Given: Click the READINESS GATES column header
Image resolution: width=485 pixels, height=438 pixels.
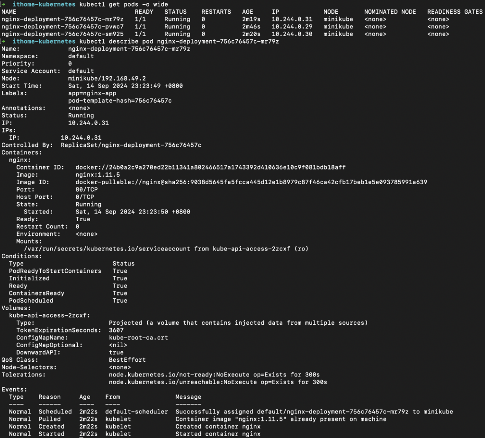Looking at the screenshot, I should pos(455,12).
